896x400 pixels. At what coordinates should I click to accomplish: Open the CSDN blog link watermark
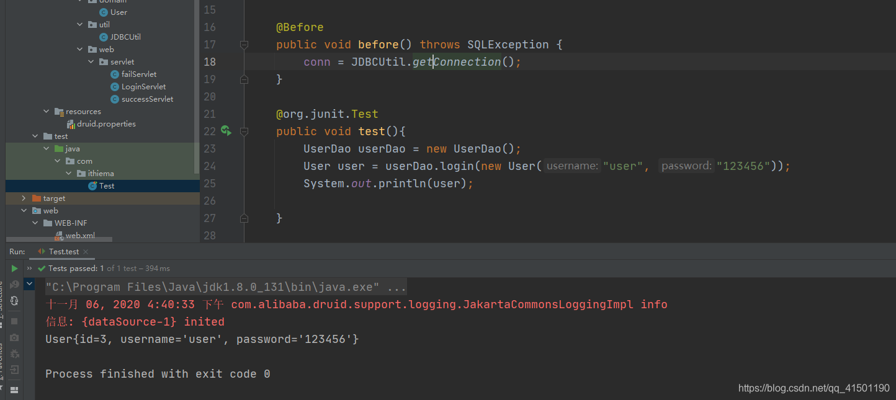click(813, 388)
